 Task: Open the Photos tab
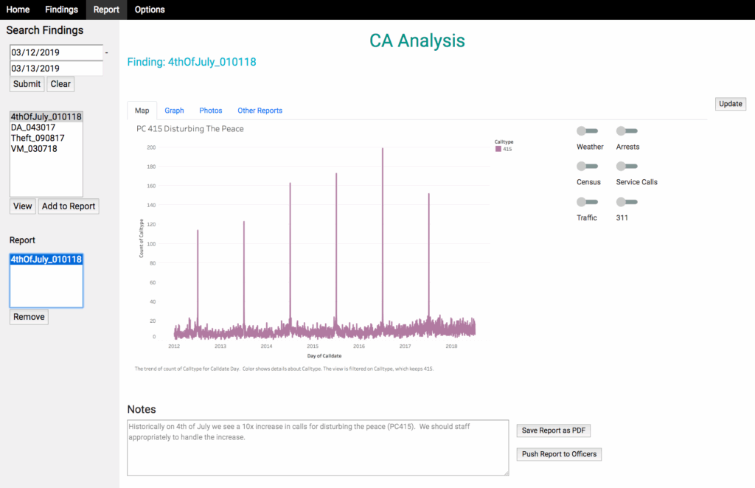click(210, 111)
